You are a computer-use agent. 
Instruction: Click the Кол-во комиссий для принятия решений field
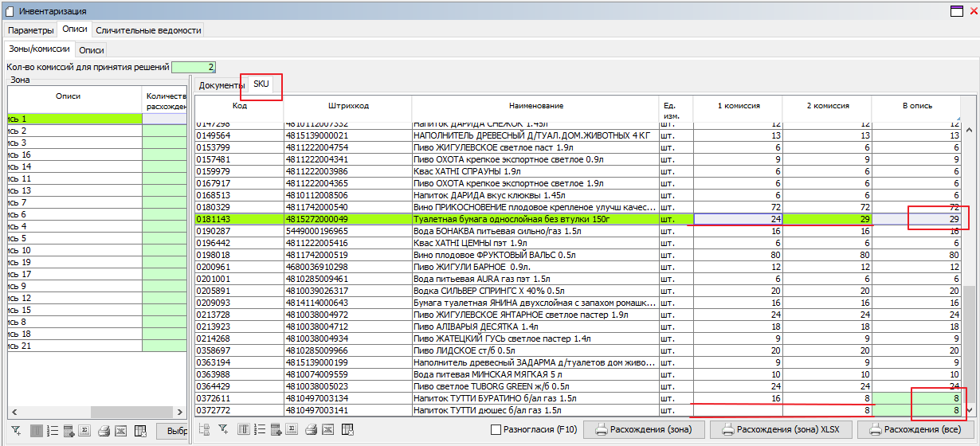click(194, 68)
